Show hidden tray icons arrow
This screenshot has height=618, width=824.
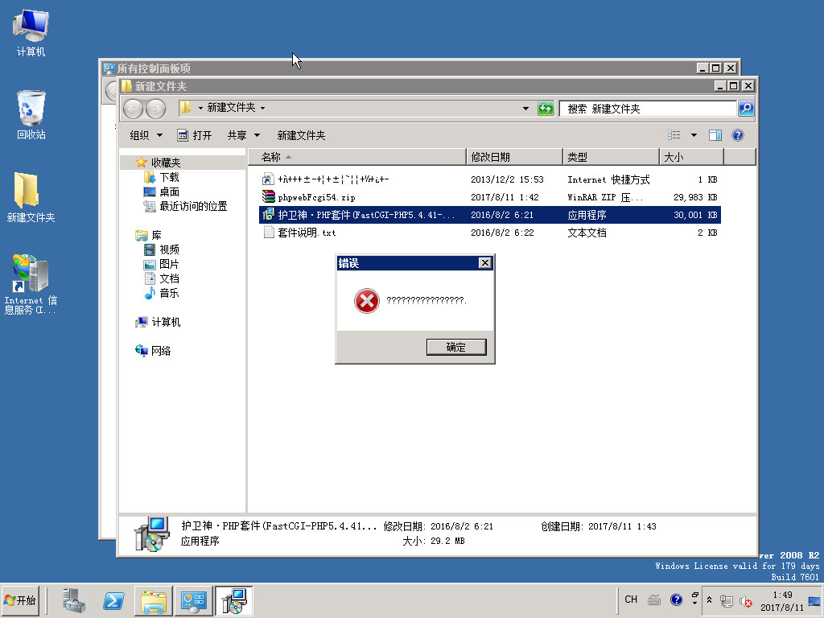(710, 599)
